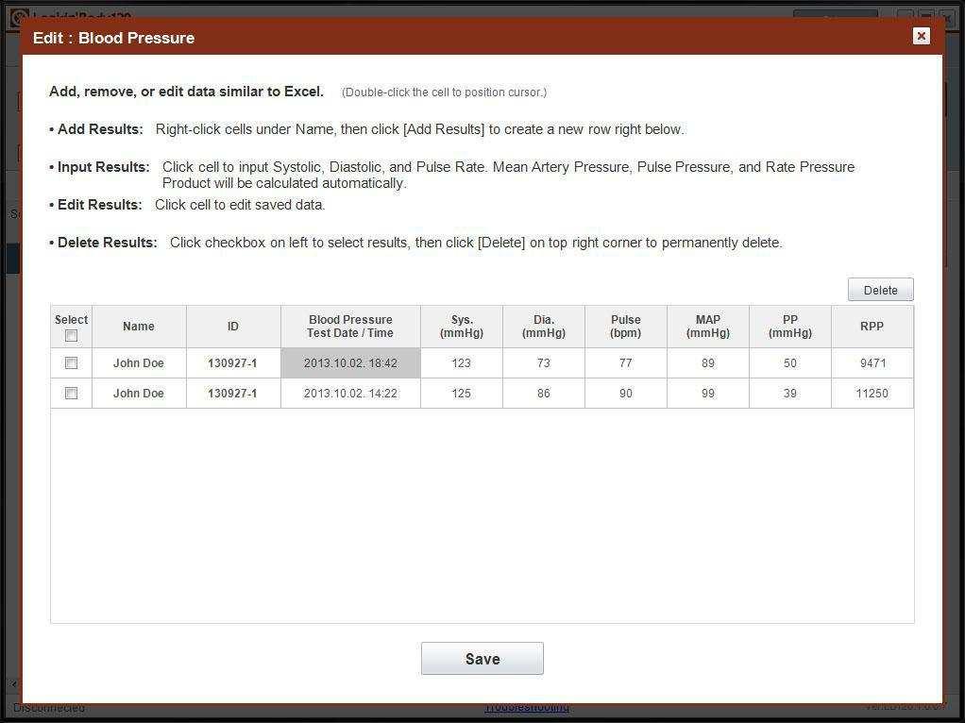Click the Pulse (bpm) column header
965x723 pixels.
coord(625,327)
